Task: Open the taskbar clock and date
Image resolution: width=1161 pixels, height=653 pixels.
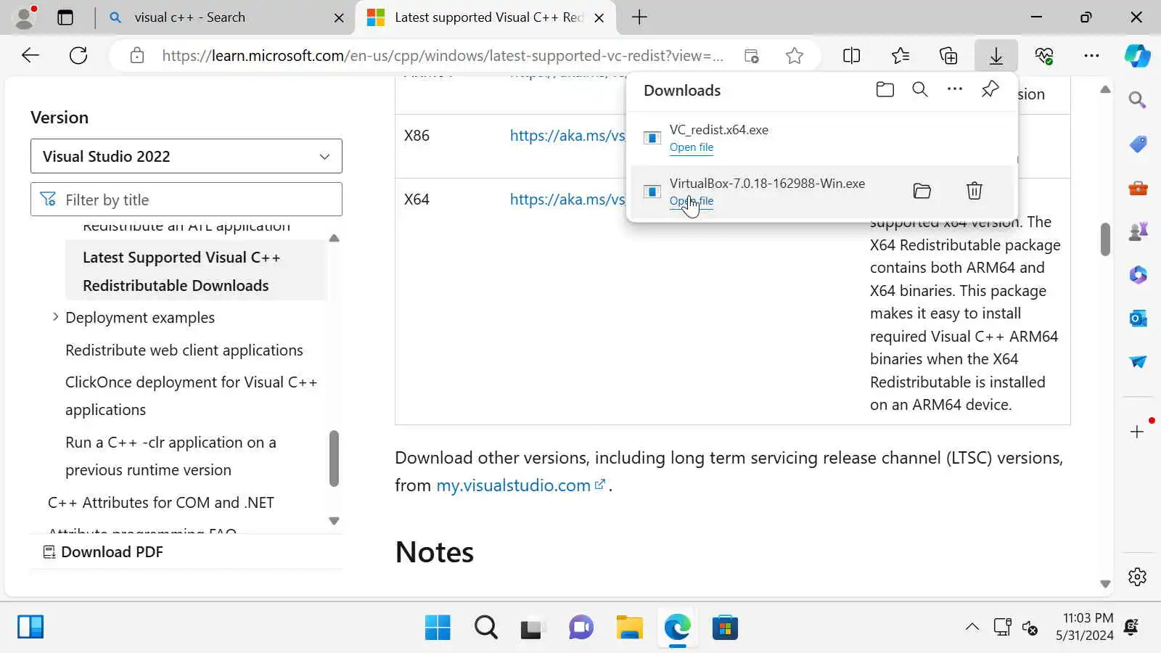Action: point(1084,627)
